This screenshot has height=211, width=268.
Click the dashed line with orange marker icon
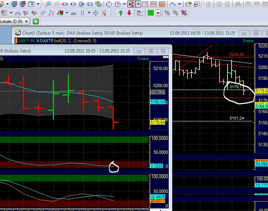(104, 13)
